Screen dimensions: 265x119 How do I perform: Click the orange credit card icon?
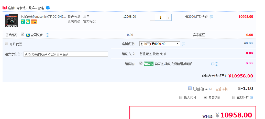point(34,22)
